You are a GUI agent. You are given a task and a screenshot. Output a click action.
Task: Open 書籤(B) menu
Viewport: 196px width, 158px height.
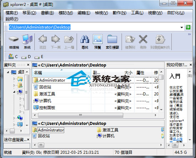point(47,13)
